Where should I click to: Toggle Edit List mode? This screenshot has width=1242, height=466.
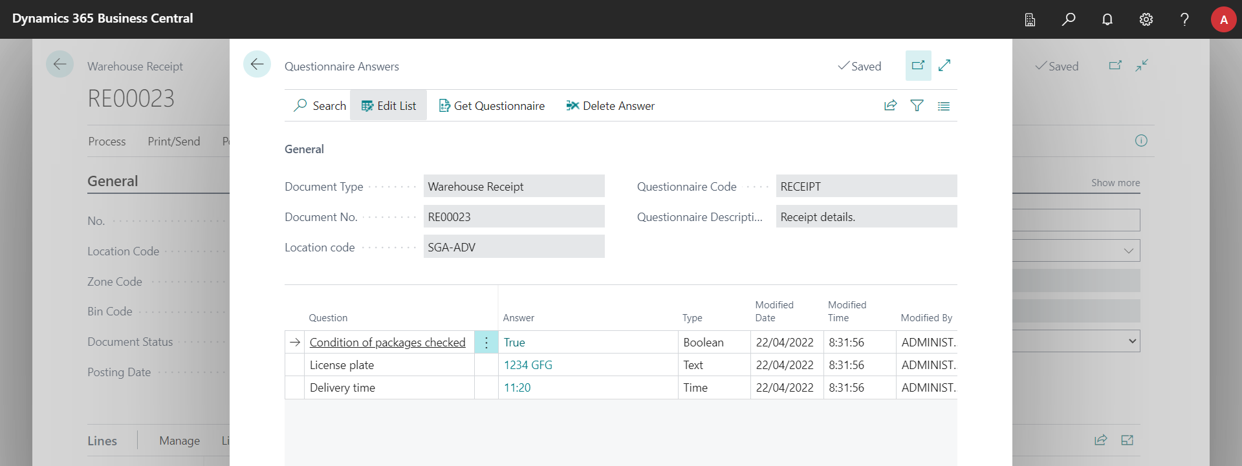[388, 105]
